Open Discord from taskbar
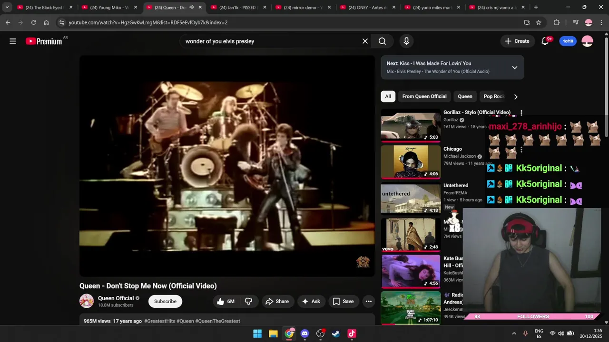Screen dimensions: 609x342 tap(304, 333)
